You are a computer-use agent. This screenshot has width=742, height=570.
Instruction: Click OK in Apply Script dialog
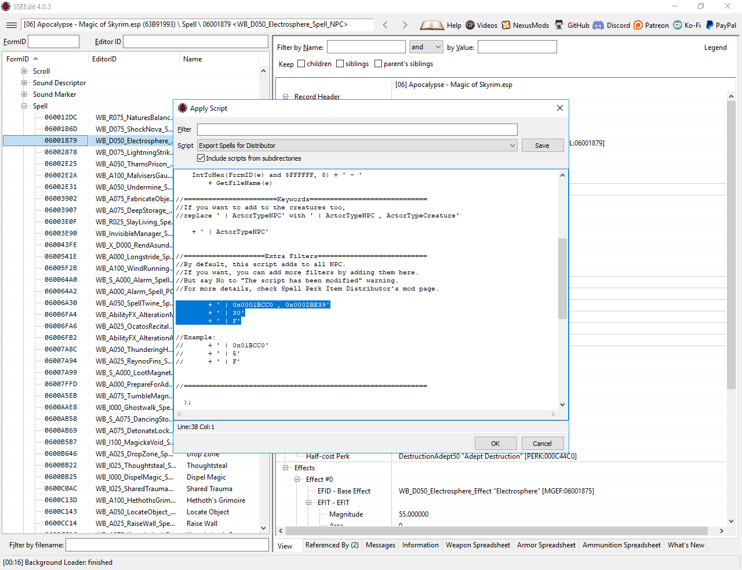[496, 444]
